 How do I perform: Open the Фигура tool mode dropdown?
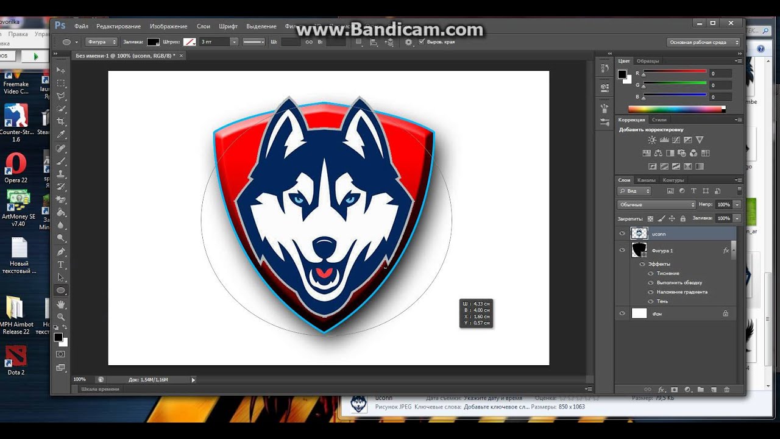(x=101, y=41)
